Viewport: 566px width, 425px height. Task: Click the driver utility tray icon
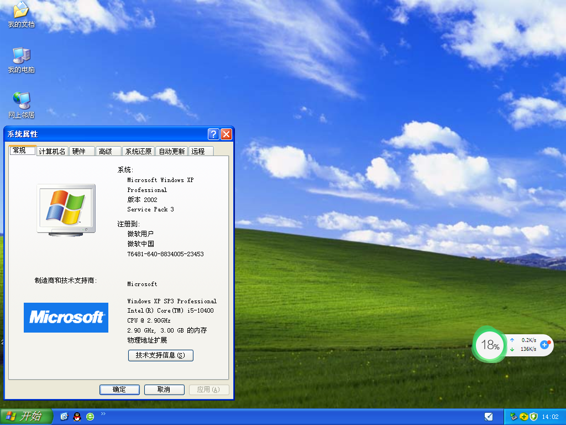point(513,416)
